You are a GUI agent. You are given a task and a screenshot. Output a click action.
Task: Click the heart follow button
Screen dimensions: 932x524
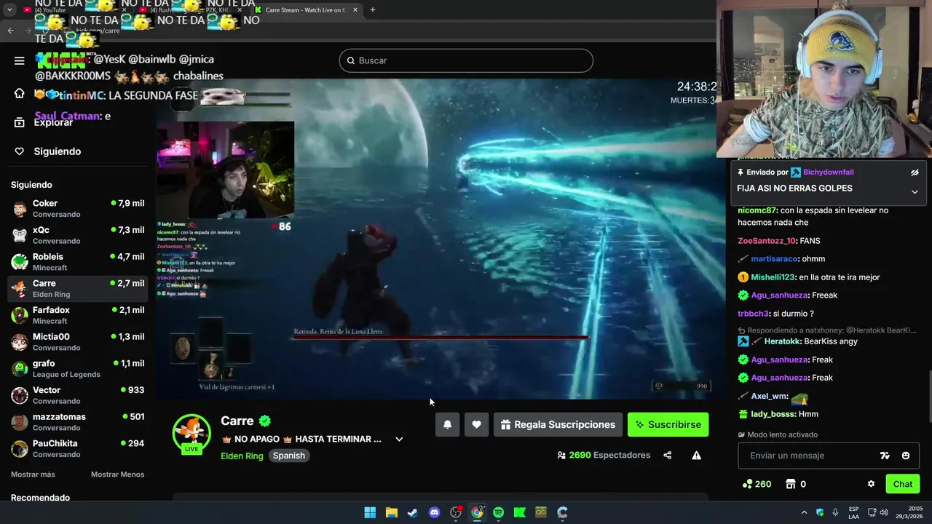[476, 424]
